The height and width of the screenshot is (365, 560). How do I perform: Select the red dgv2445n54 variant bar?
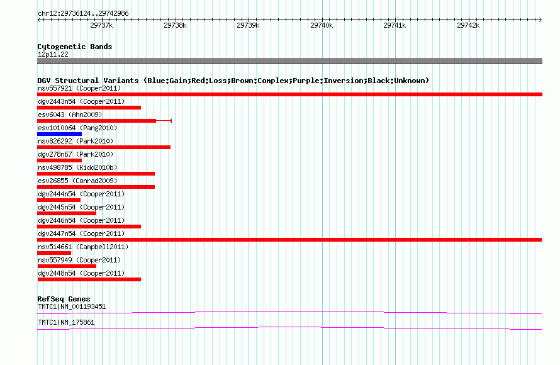click(x=67, y=213)
